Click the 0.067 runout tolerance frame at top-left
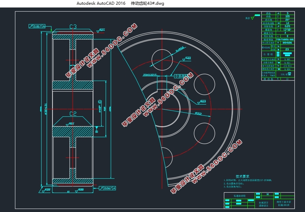The image size is (305, 212). click(x=38, y=26)
